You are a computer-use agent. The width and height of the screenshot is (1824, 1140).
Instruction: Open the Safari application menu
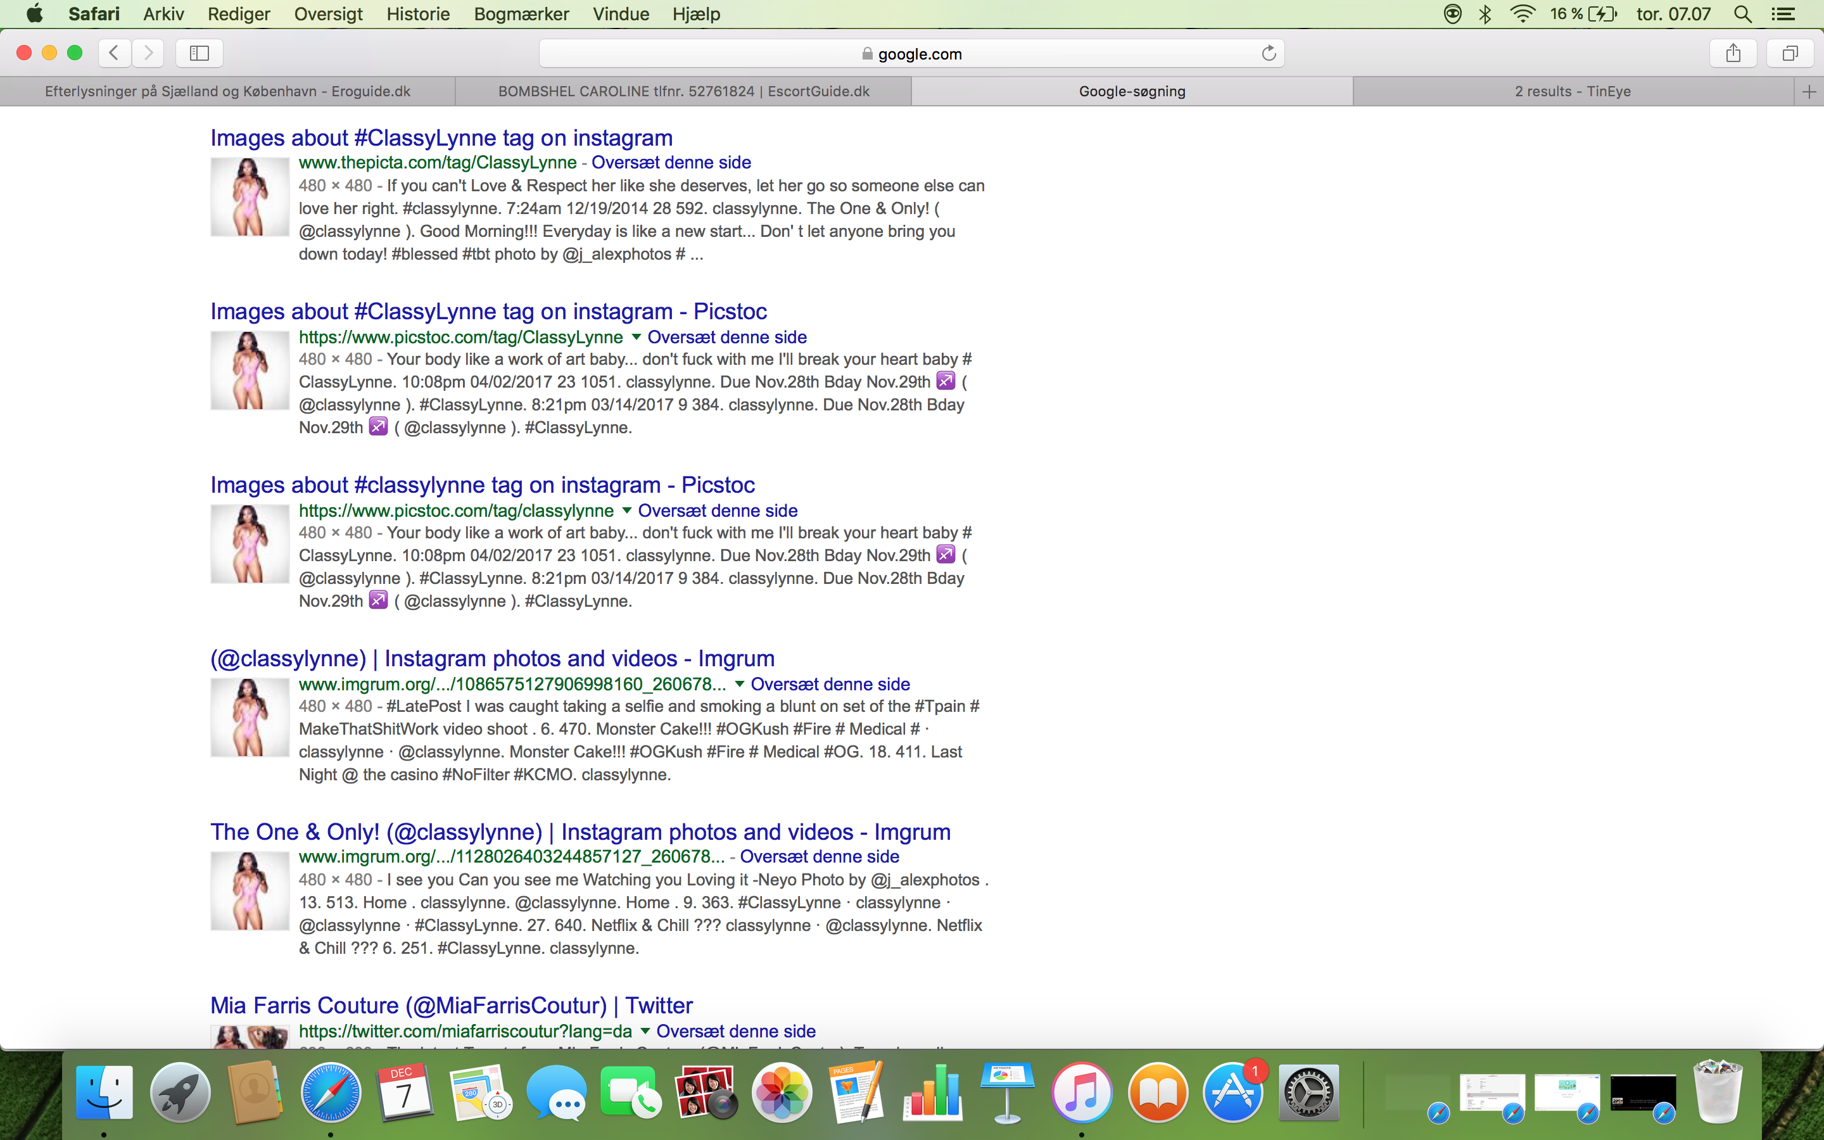click(x=94, y=13)
